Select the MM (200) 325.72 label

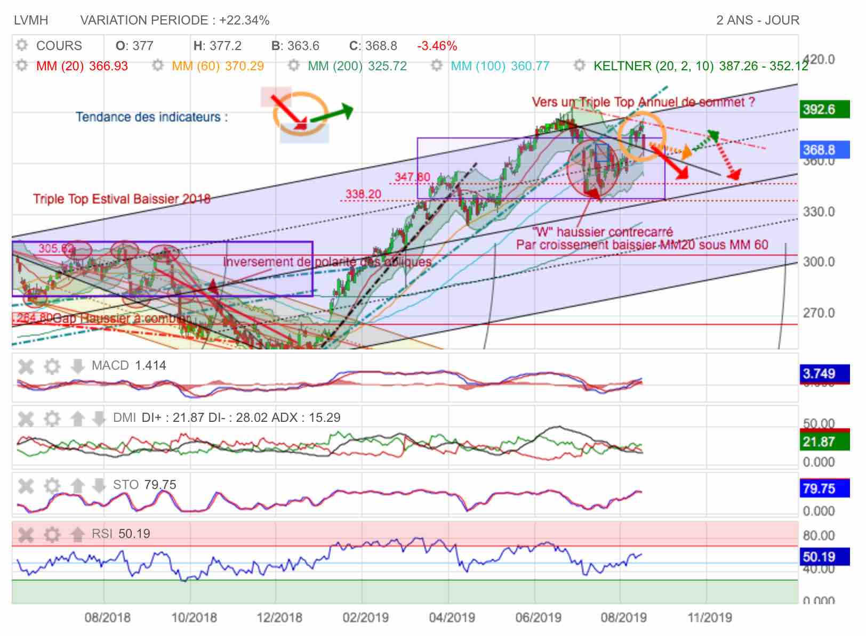coord(357,66)
